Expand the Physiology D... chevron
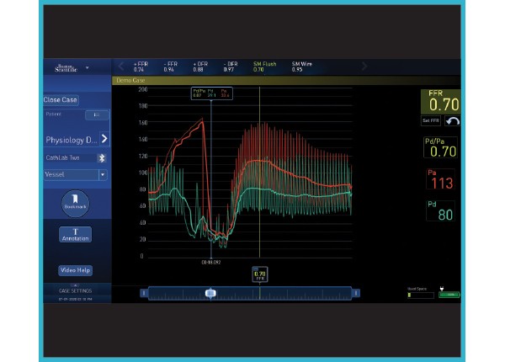Image resolution: width=505 pixels, height=362 pixels. coord(104,138)
